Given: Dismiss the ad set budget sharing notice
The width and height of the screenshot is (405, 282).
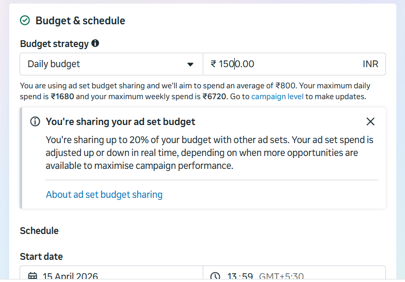Looking at the screenshot, I should click(370, 121).
